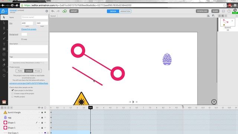Select the pen tool in left toolbar

(x=4, y=28)
